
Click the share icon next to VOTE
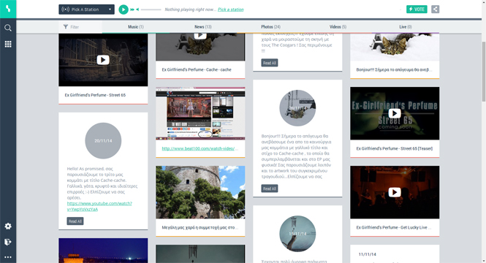tap(435, 9)
